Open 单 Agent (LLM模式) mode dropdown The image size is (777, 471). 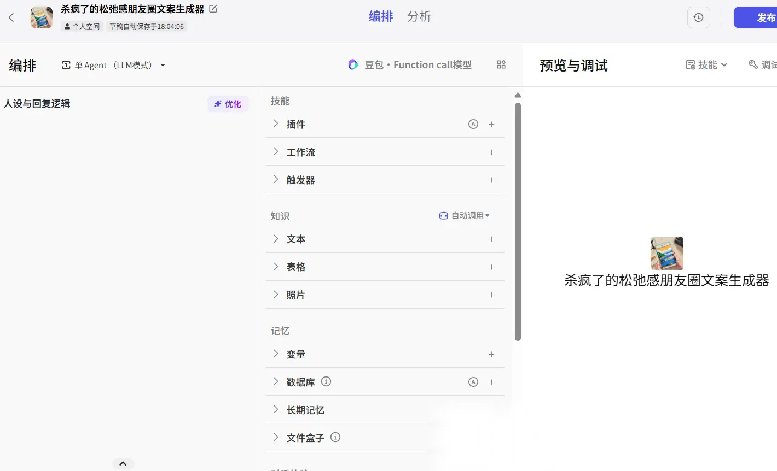(x=113, y=65)
